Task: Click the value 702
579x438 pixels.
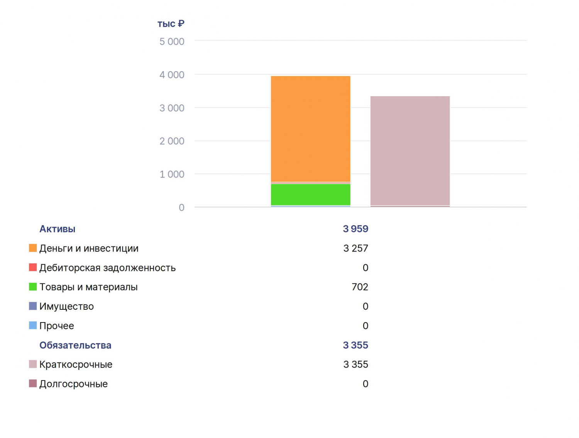Action: click(x=360, y=287)
